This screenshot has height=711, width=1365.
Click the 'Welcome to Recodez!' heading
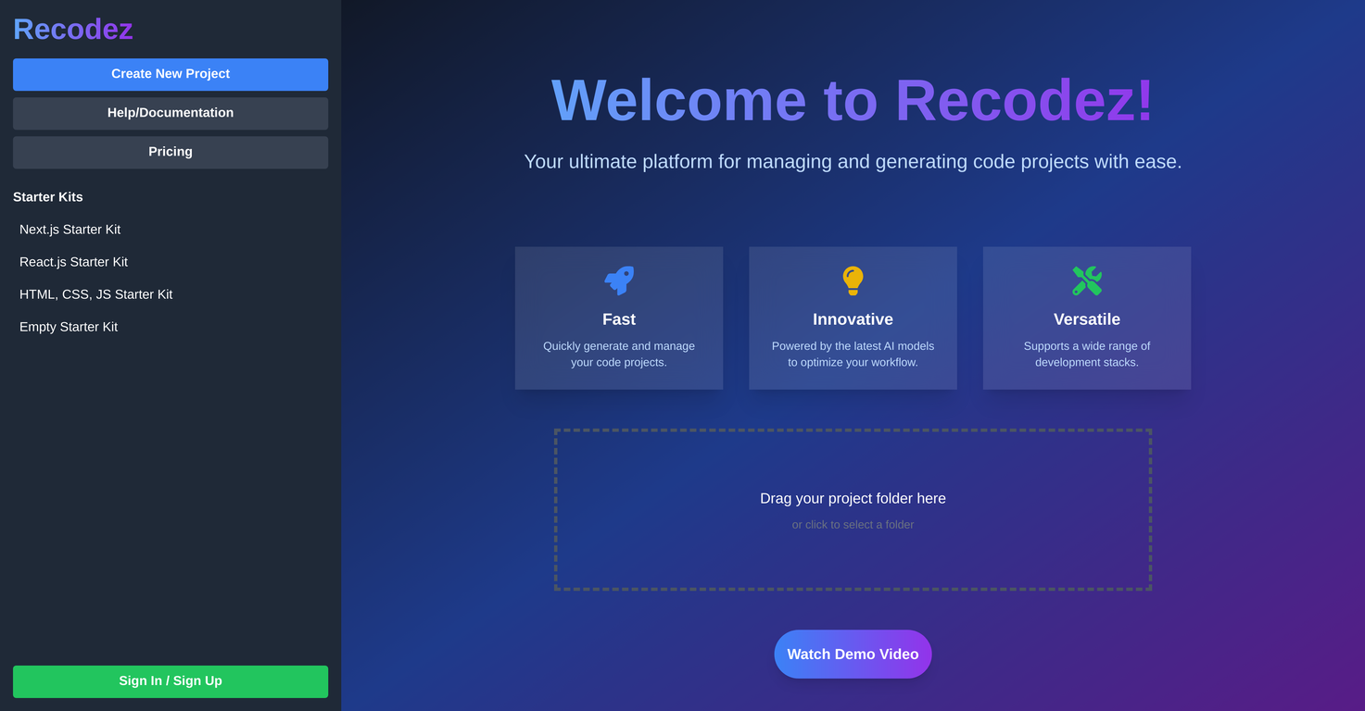point(852,100)
